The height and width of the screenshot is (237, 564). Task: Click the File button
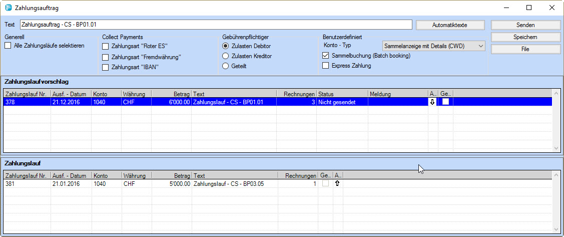click(x=525, y=49)
